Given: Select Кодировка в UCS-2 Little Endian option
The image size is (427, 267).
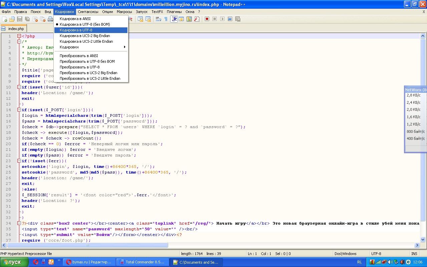Looking at the screenshot, I should (86, 41).
